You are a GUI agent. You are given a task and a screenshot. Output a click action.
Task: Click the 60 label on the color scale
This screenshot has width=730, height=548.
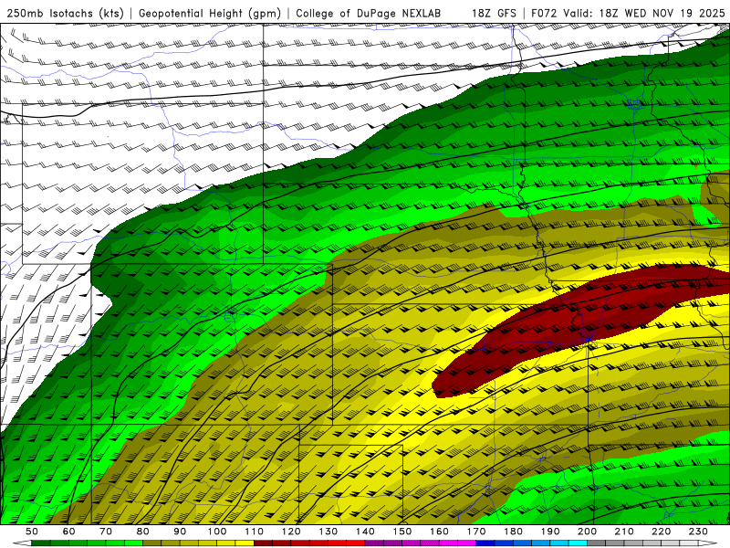[x=69, y=532]
